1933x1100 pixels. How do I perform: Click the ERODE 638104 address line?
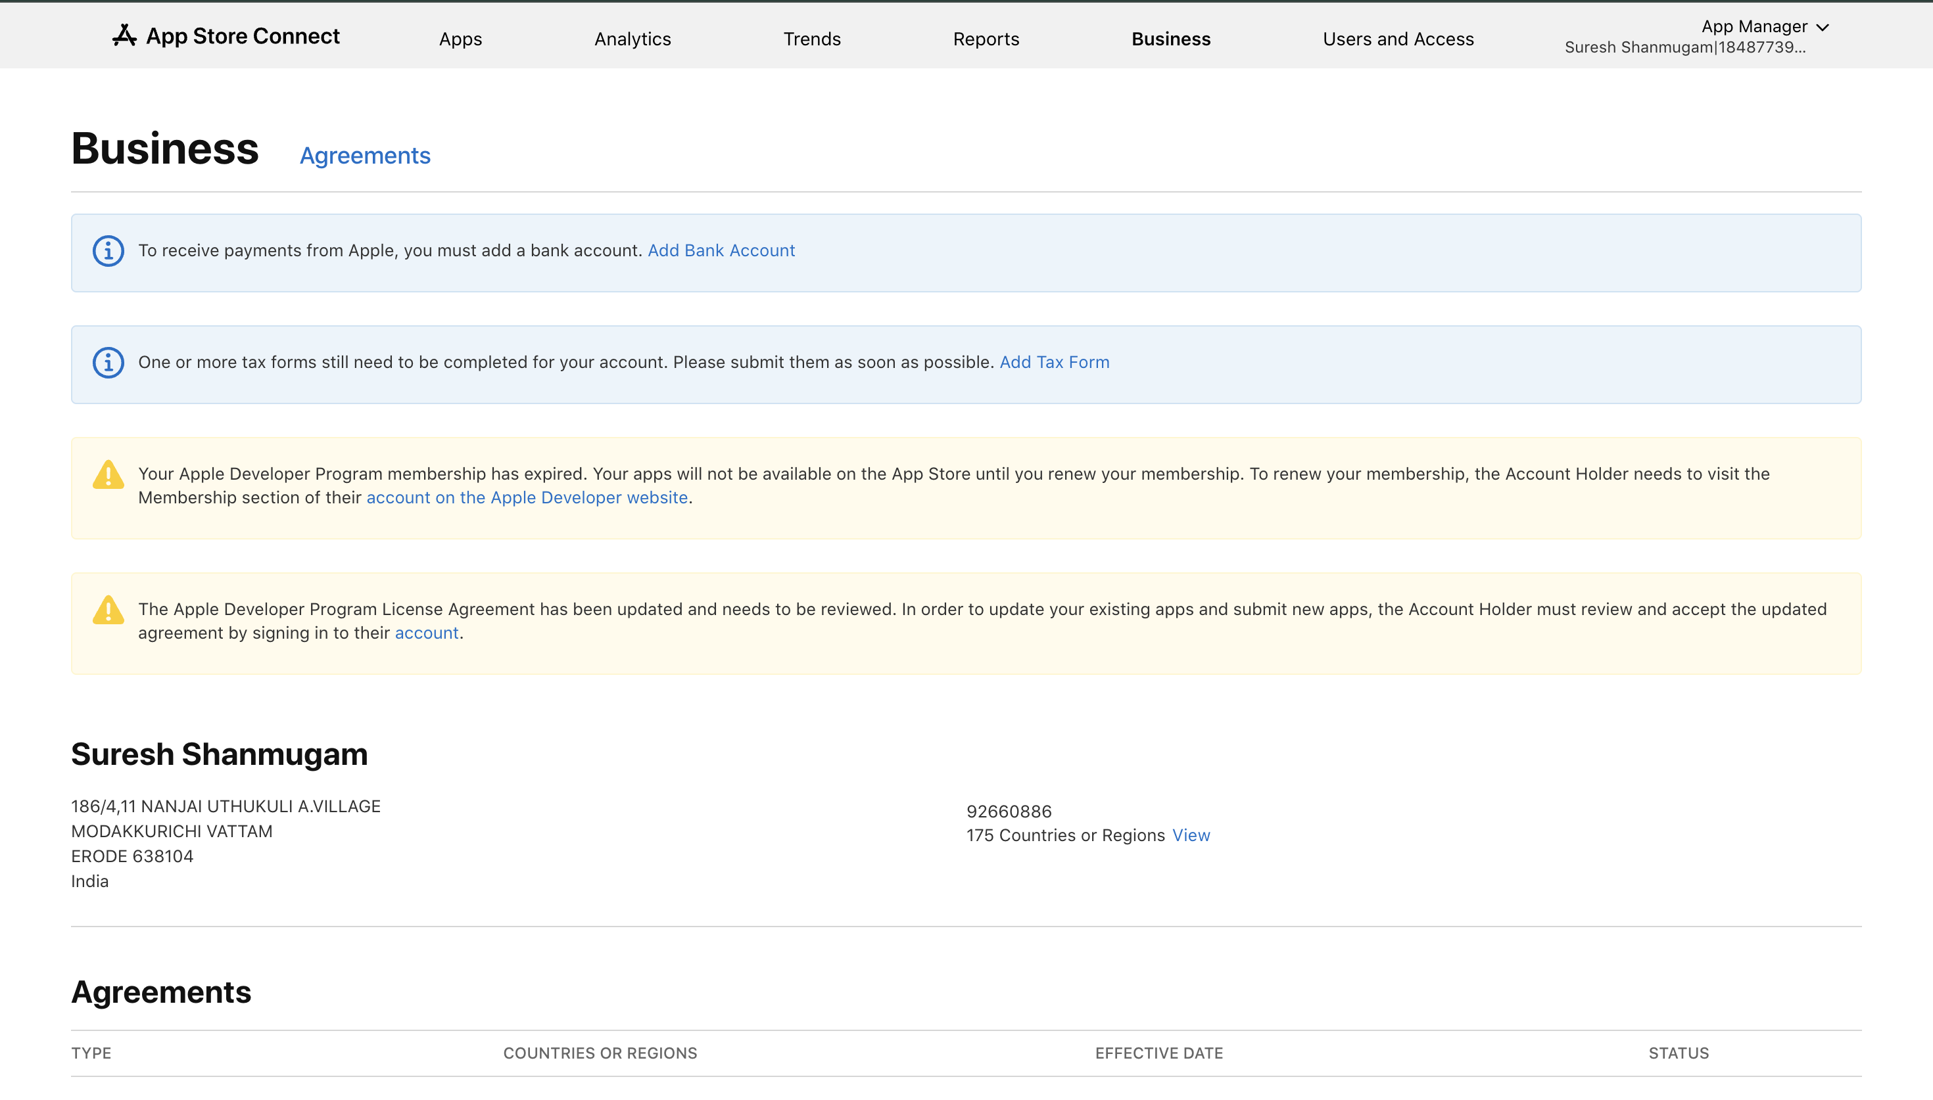132,856
